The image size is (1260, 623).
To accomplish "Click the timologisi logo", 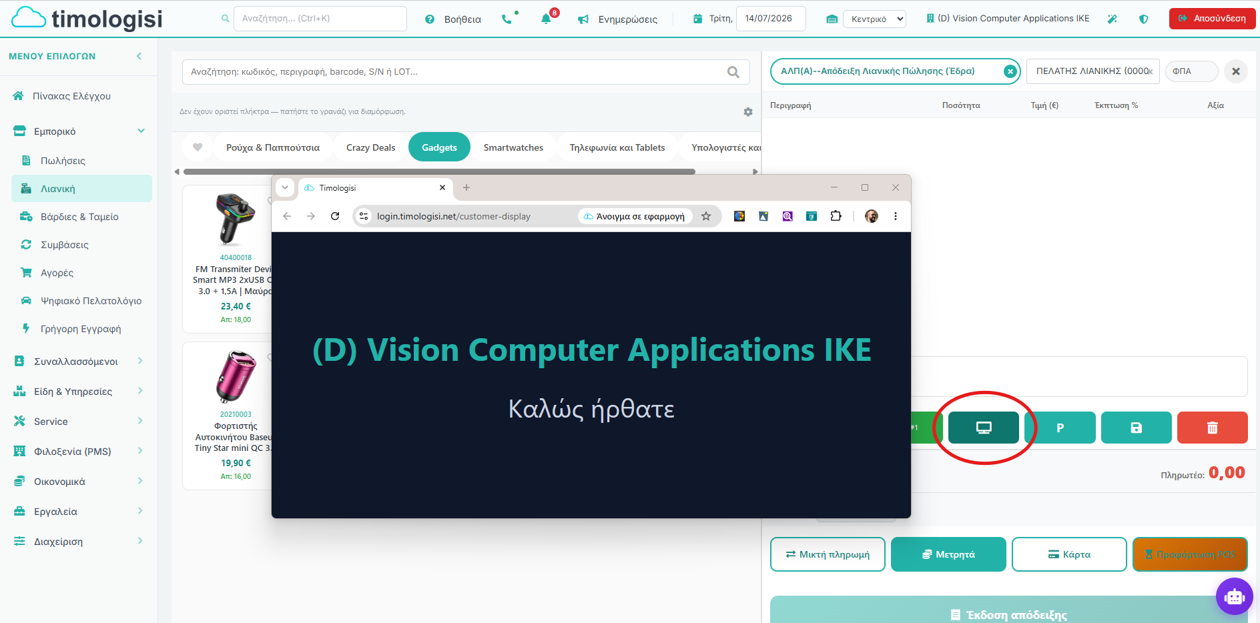I will [x=87, y=19].
